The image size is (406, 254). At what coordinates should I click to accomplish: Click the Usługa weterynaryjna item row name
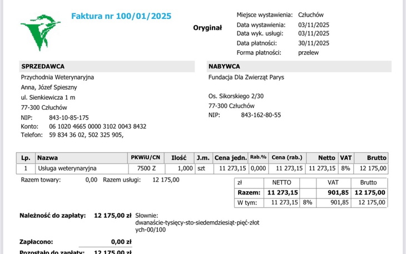(x=67, y=168)
